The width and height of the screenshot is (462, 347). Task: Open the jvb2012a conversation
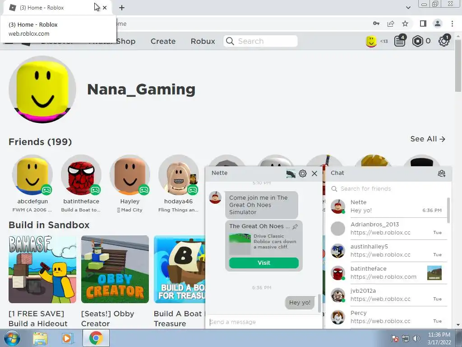pyautogui.click(x=387, y=295)
